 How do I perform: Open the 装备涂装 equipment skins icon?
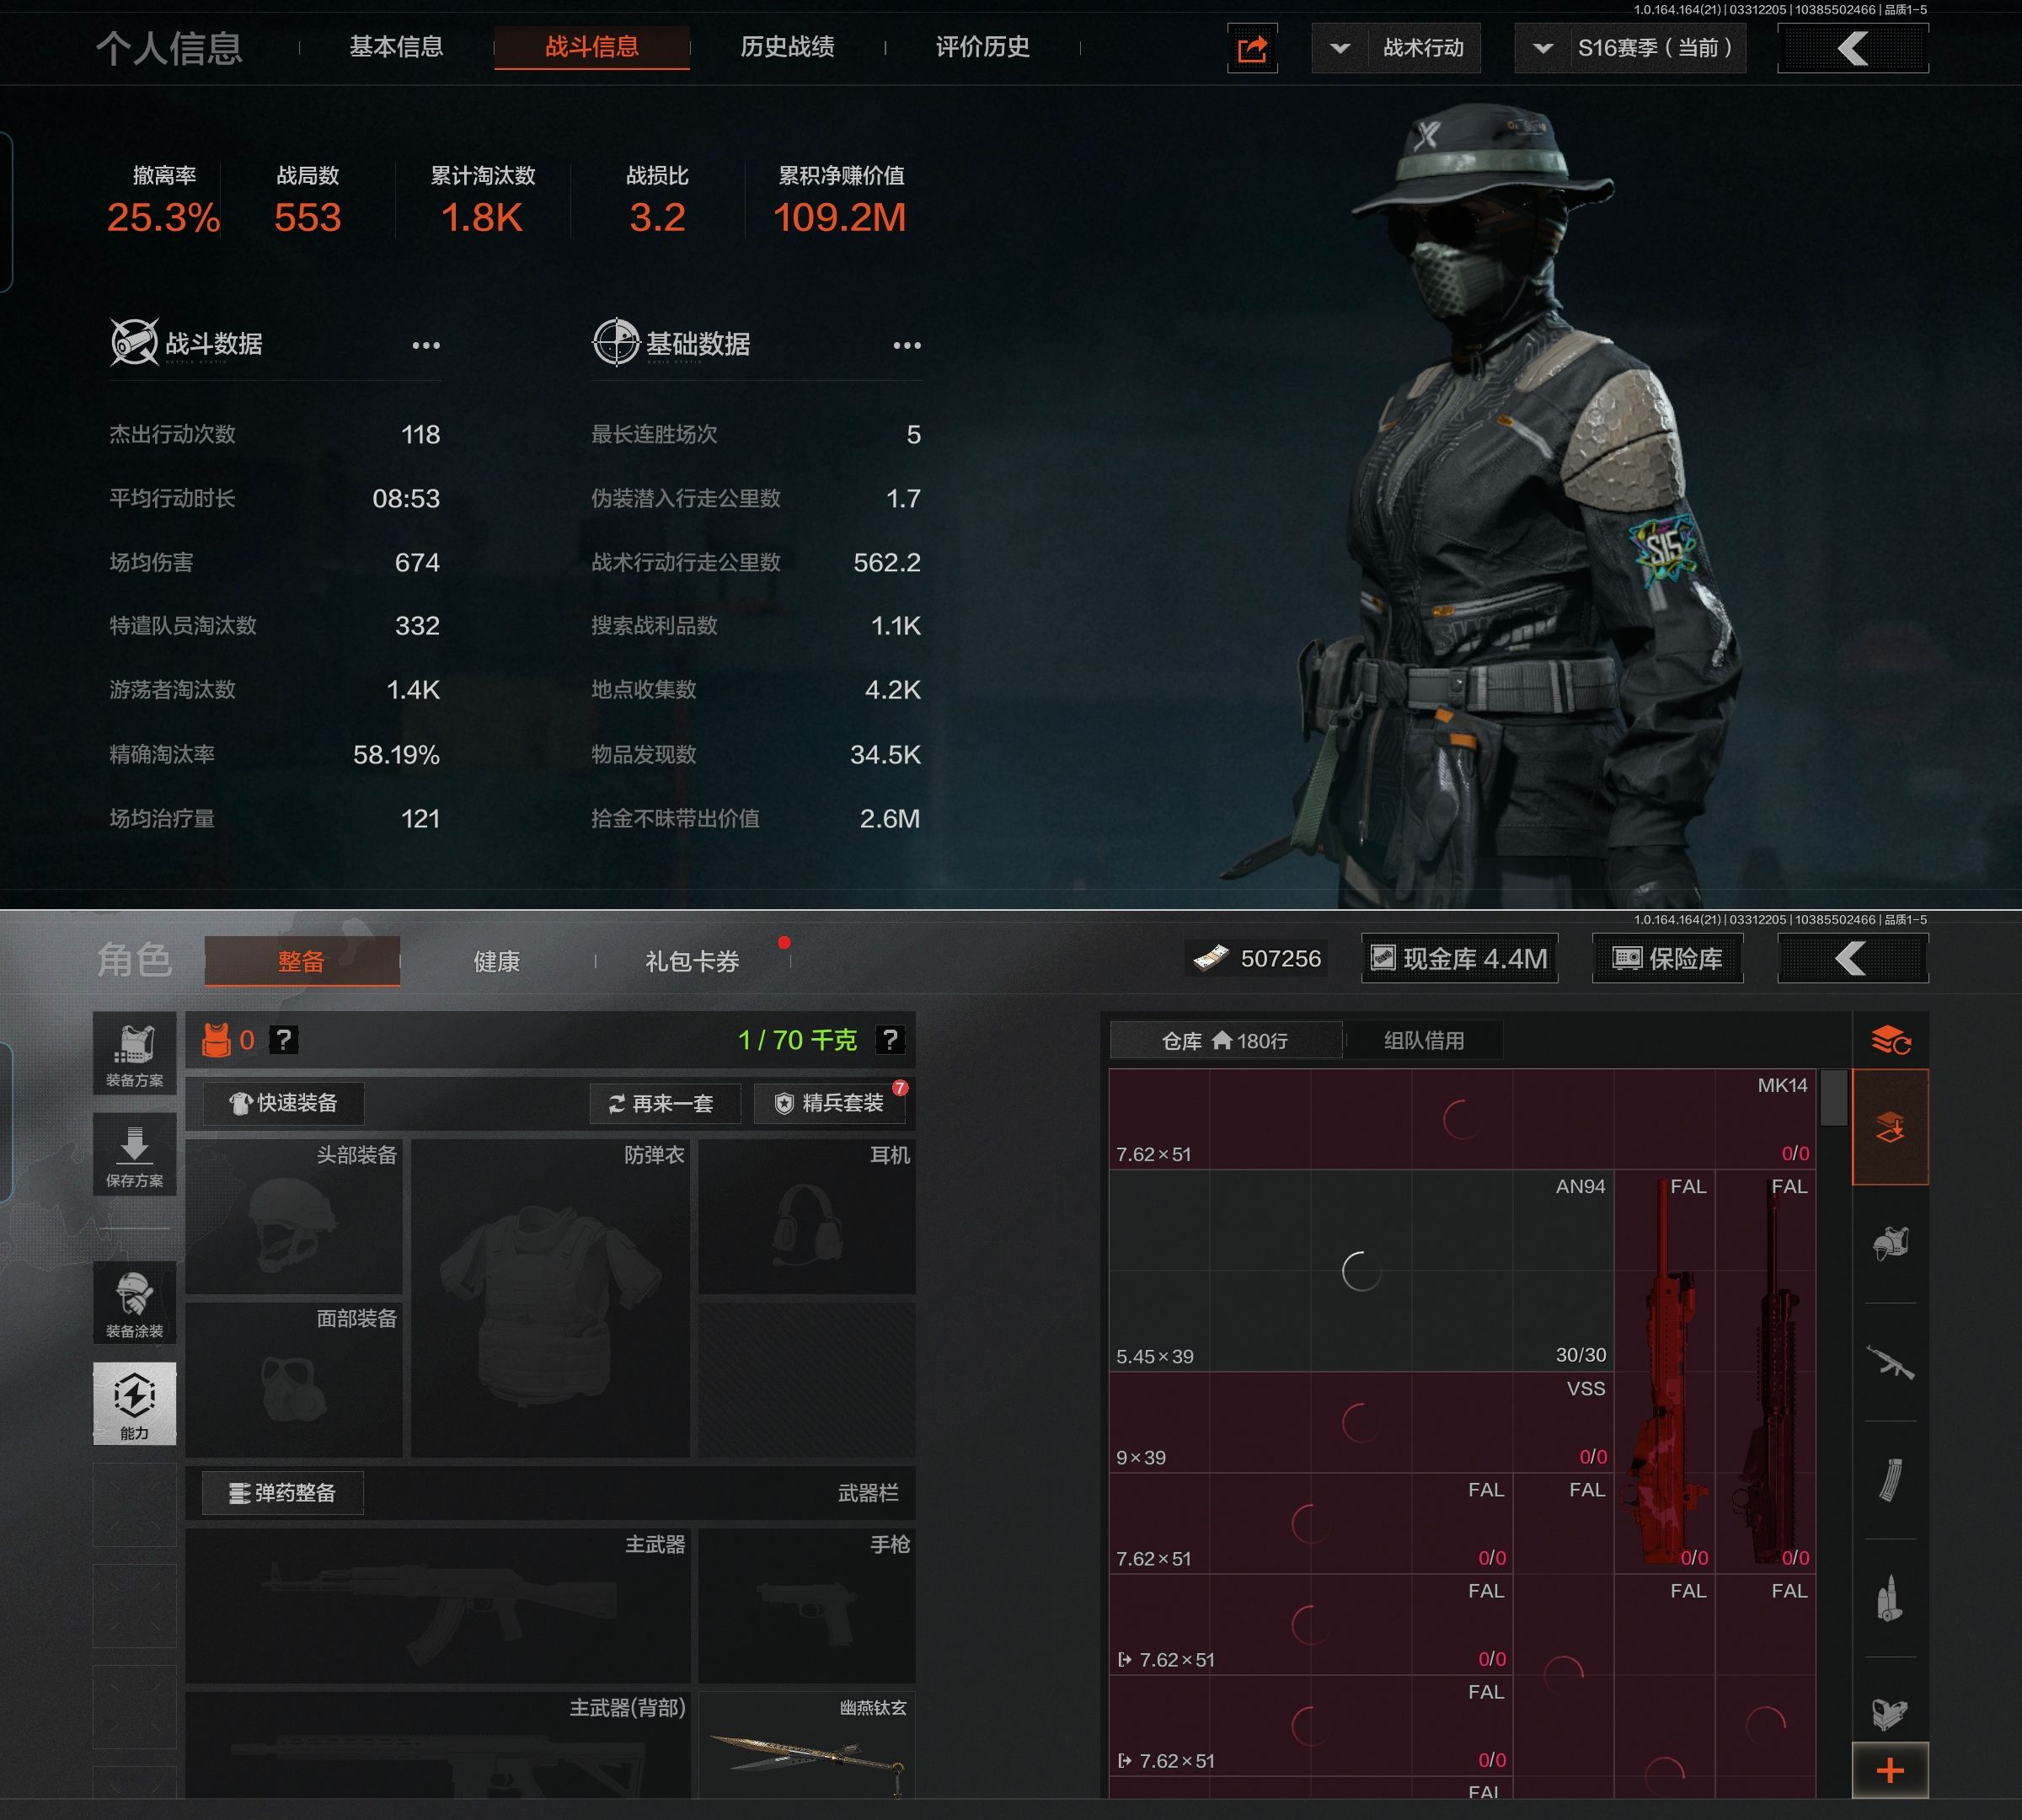pyautogui.click(x=134, y=1303)
